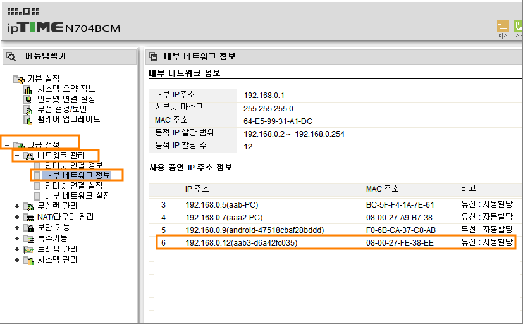Click the 비고 column header
This screenshot has width=523, height=324.
click(x=469, y=188)
